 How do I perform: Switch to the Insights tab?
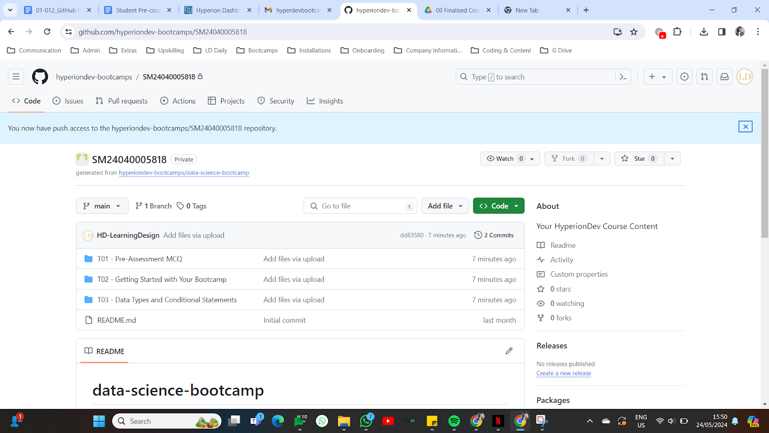[325, 101]
